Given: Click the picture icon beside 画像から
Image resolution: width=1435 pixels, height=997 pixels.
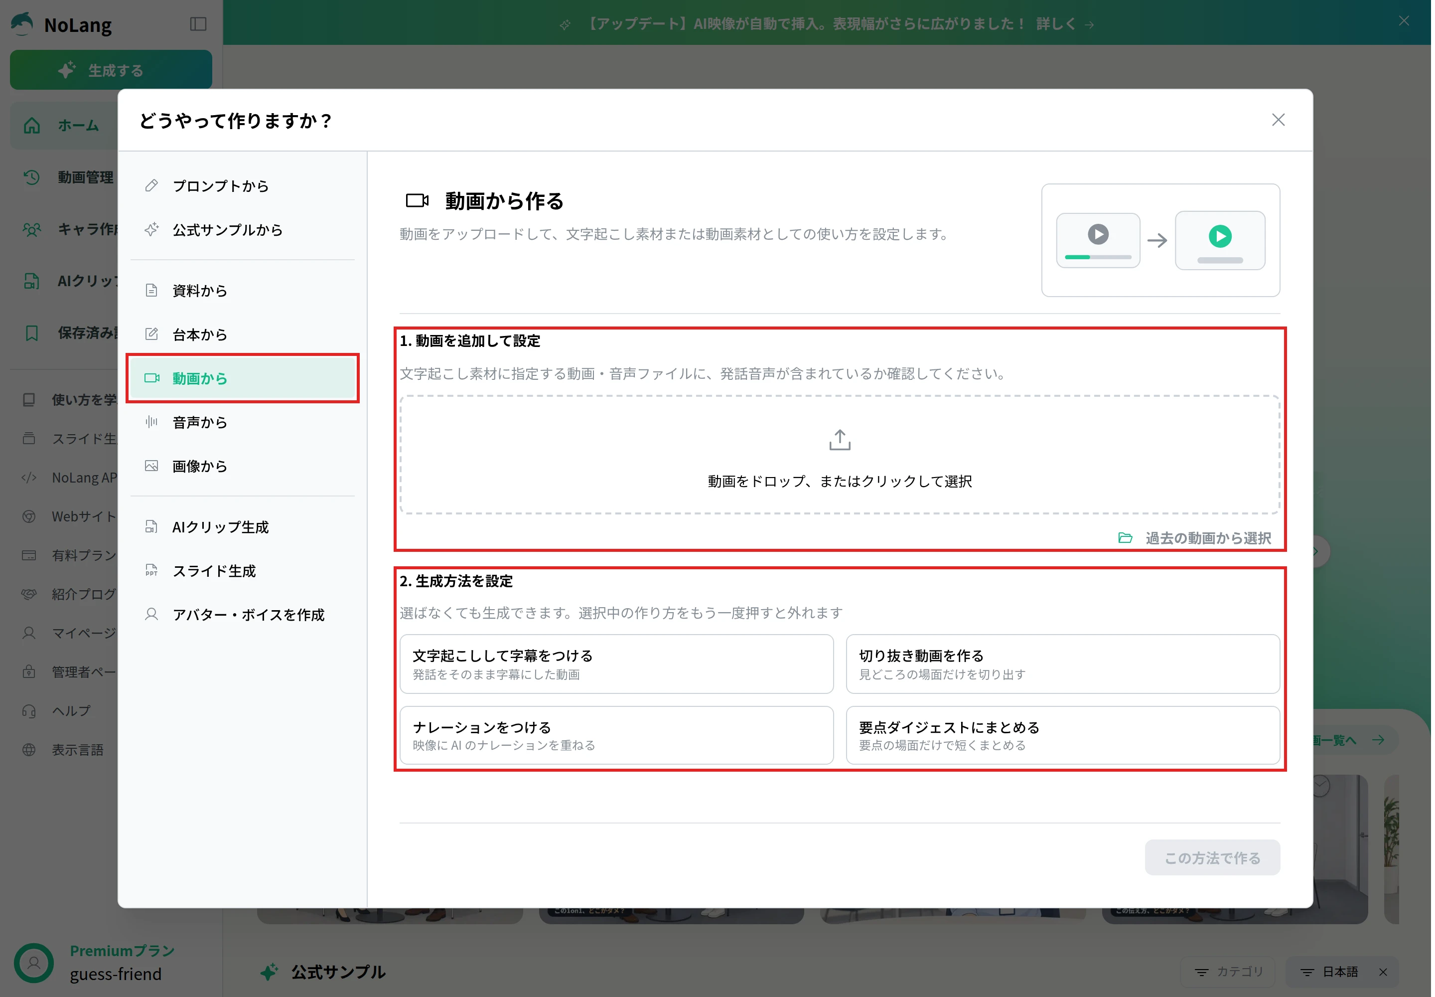Looking at the screenshot, I should [151, 466].
